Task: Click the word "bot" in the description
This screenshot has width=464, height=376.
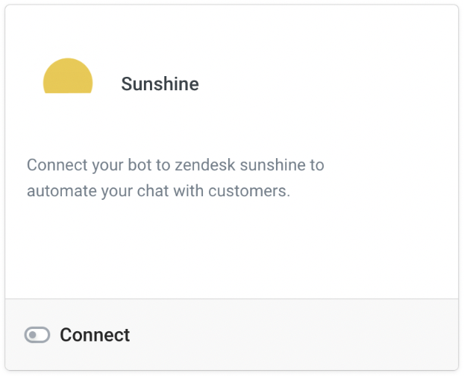Action: (x=140, y=165)
